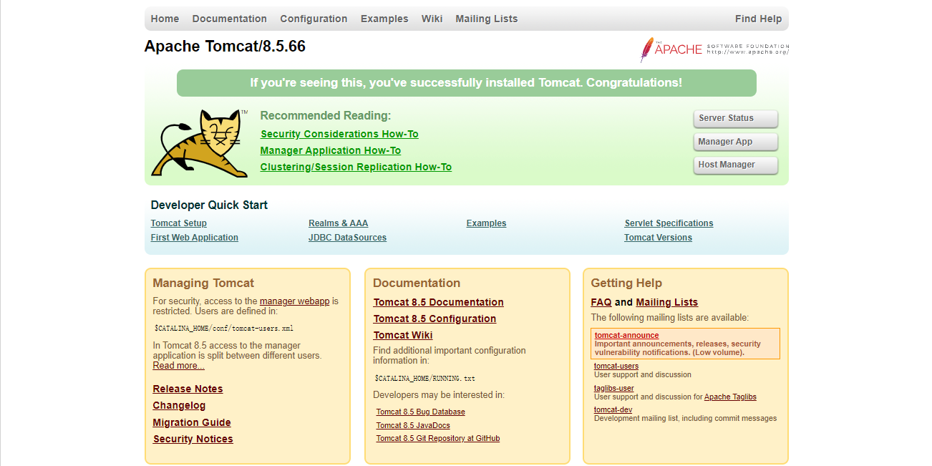The height and width of the screenshot is (466, 932).
Task: Select the $CATALINA_HOME/RUNNING.txt path text
Action: [x=424, y=378]
